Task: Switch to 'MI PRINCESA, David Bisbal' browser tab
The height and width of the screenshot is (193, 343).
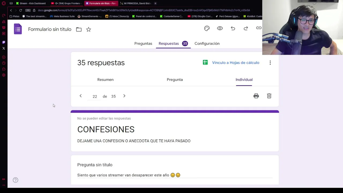Action: (136, 3)
